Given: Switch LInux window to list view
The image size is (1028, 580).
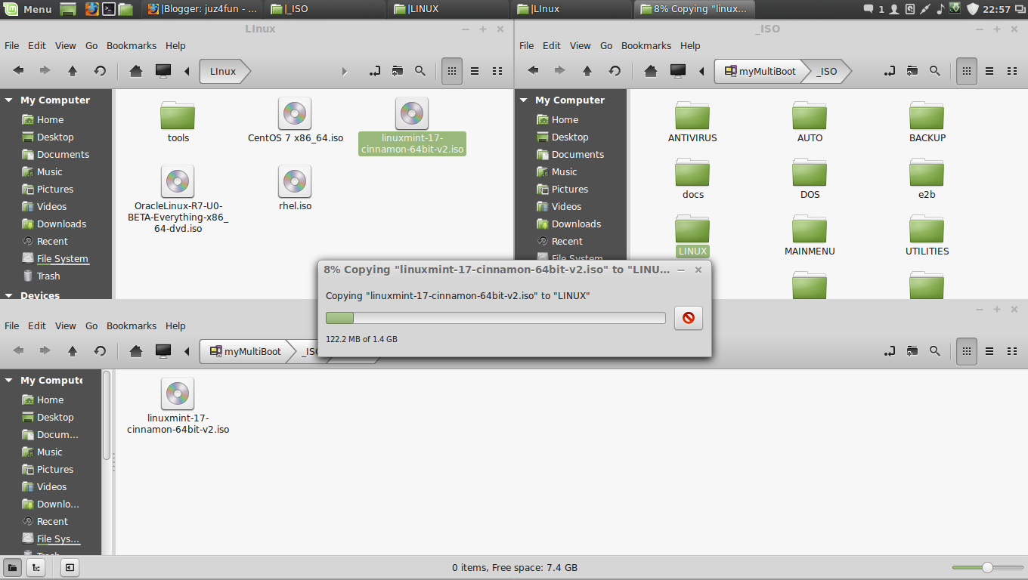Looking at the screenshot, I should tap(475, 71).
